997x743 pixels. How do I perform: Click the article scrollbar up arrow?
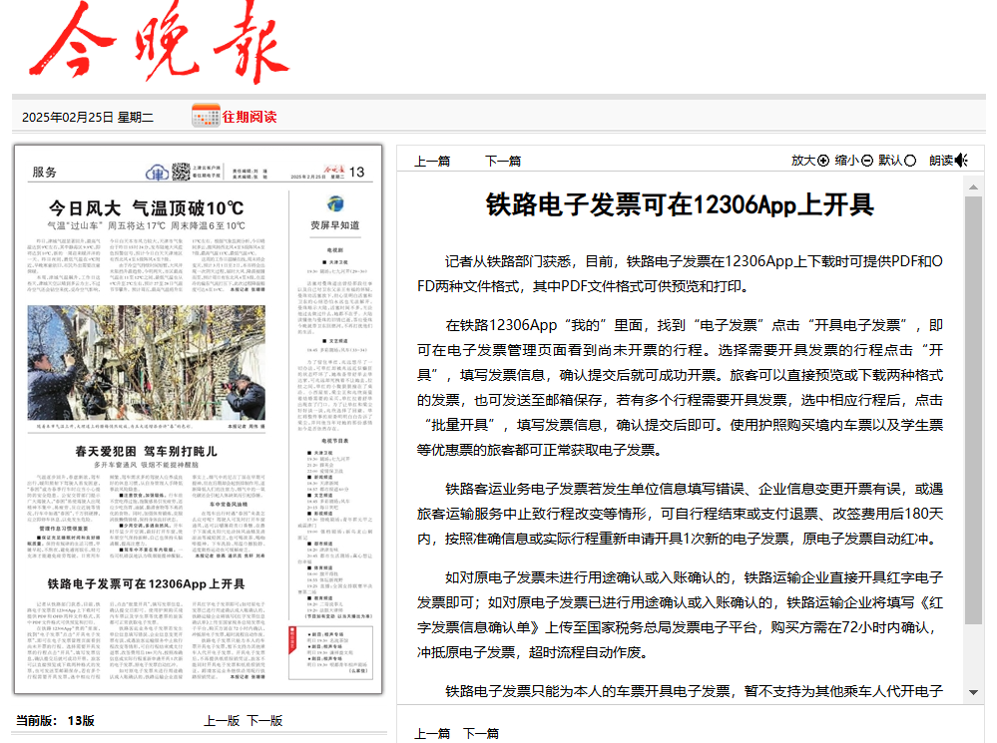click(x=973, y=186)
